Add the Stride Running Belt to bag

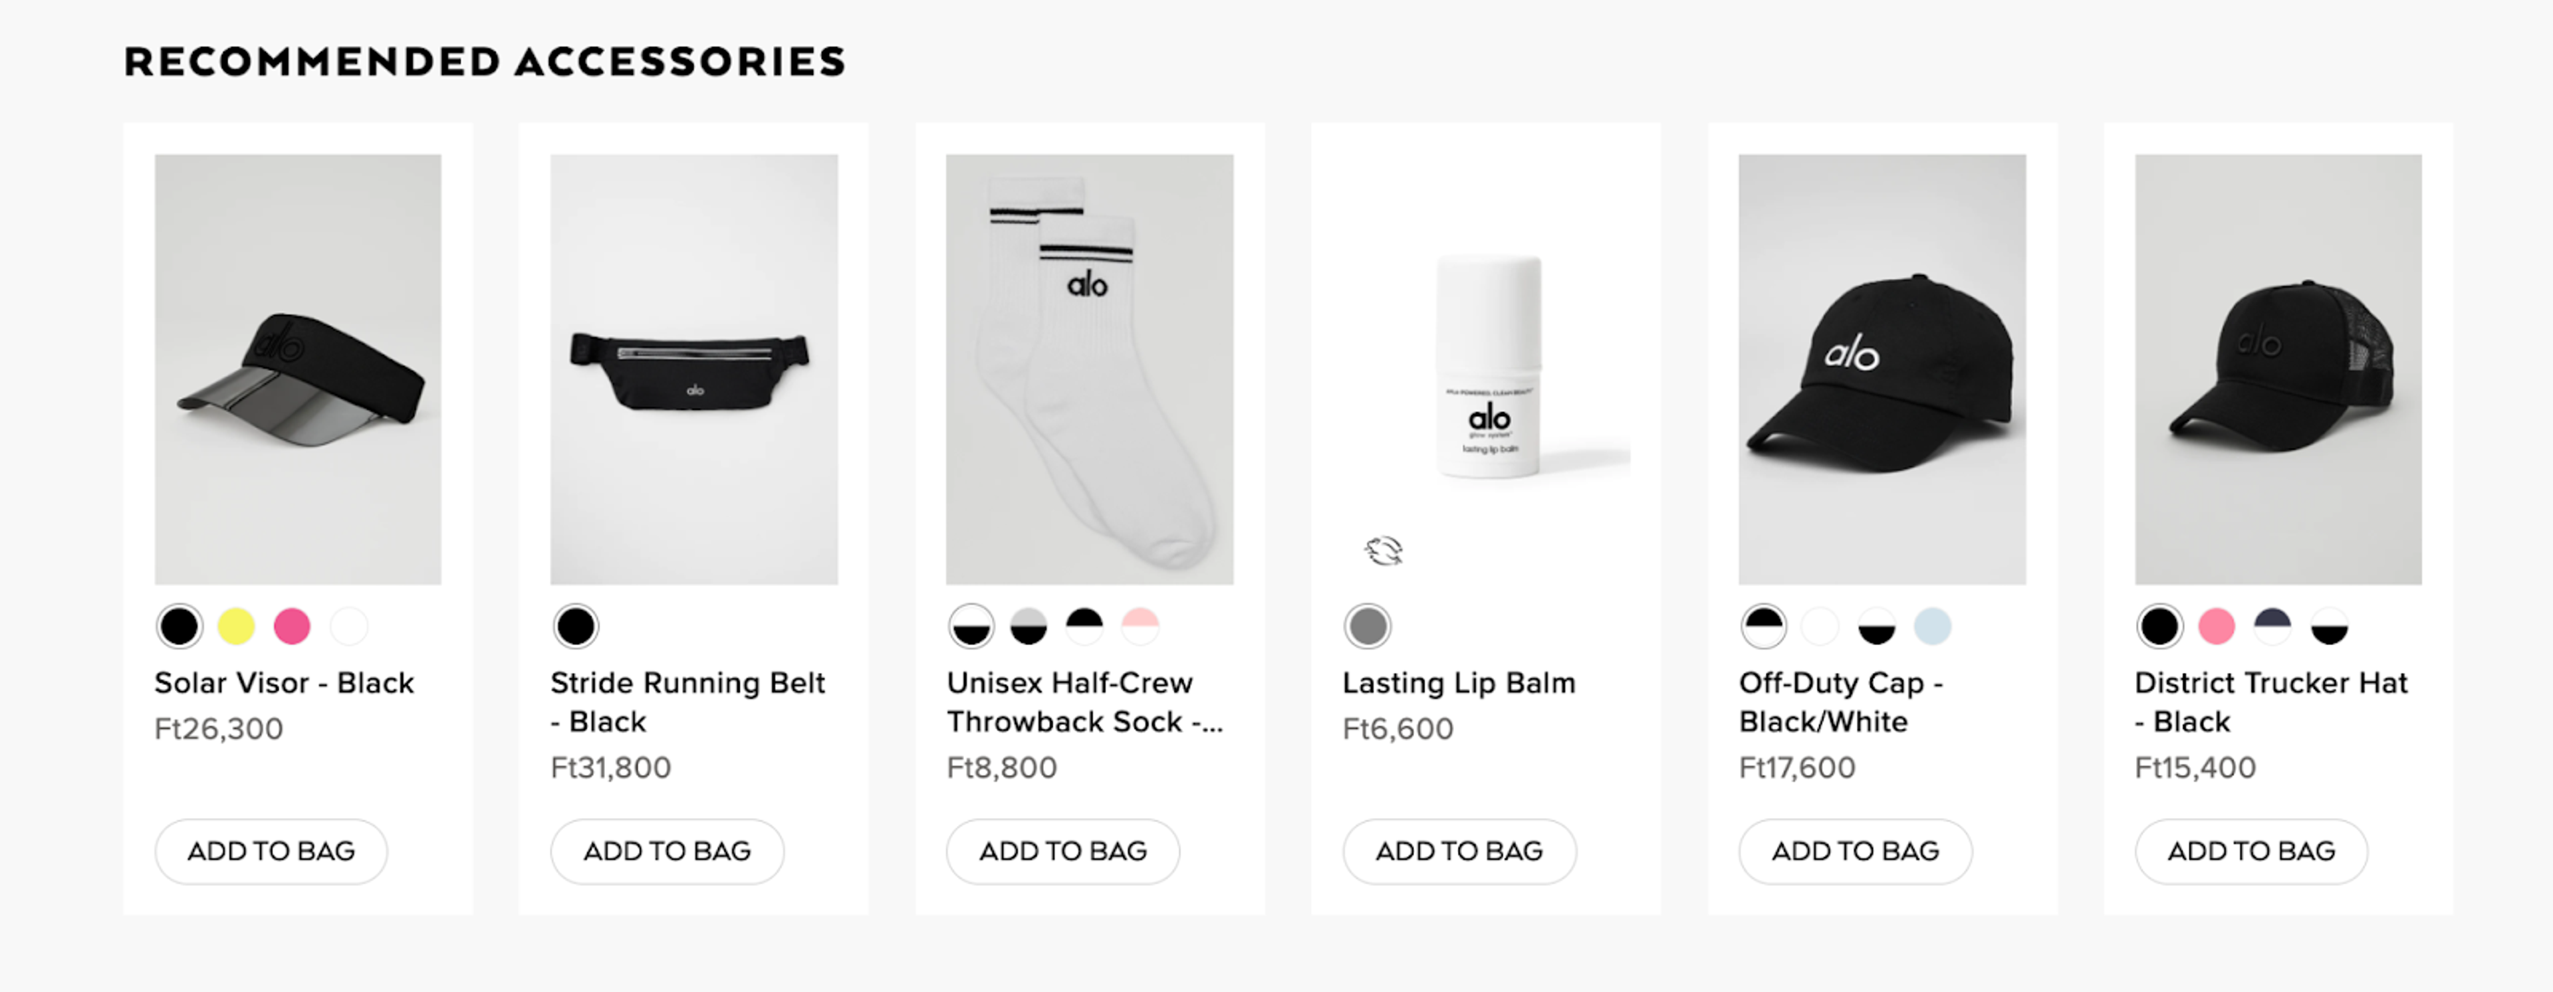click(x=666, y=850)
